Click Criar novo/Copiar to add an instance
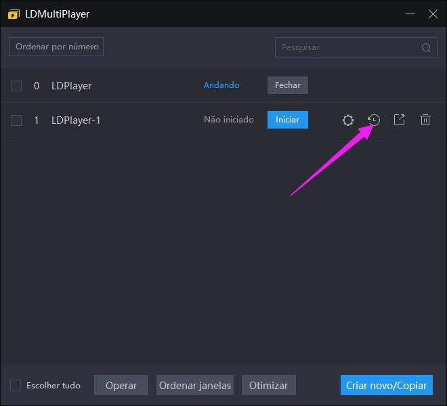This screenshot has width=447, height=406. tap(386, 386)
